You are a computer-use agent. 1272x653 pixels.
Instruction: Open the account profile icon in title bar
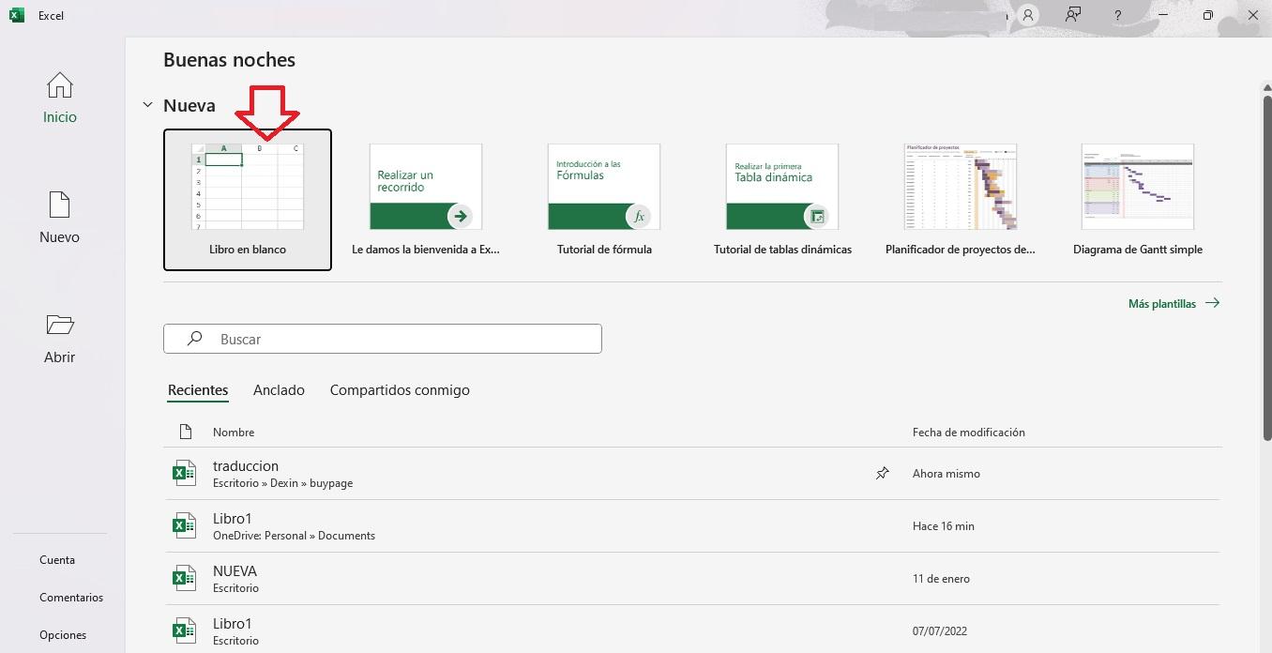click(1029, 15)
